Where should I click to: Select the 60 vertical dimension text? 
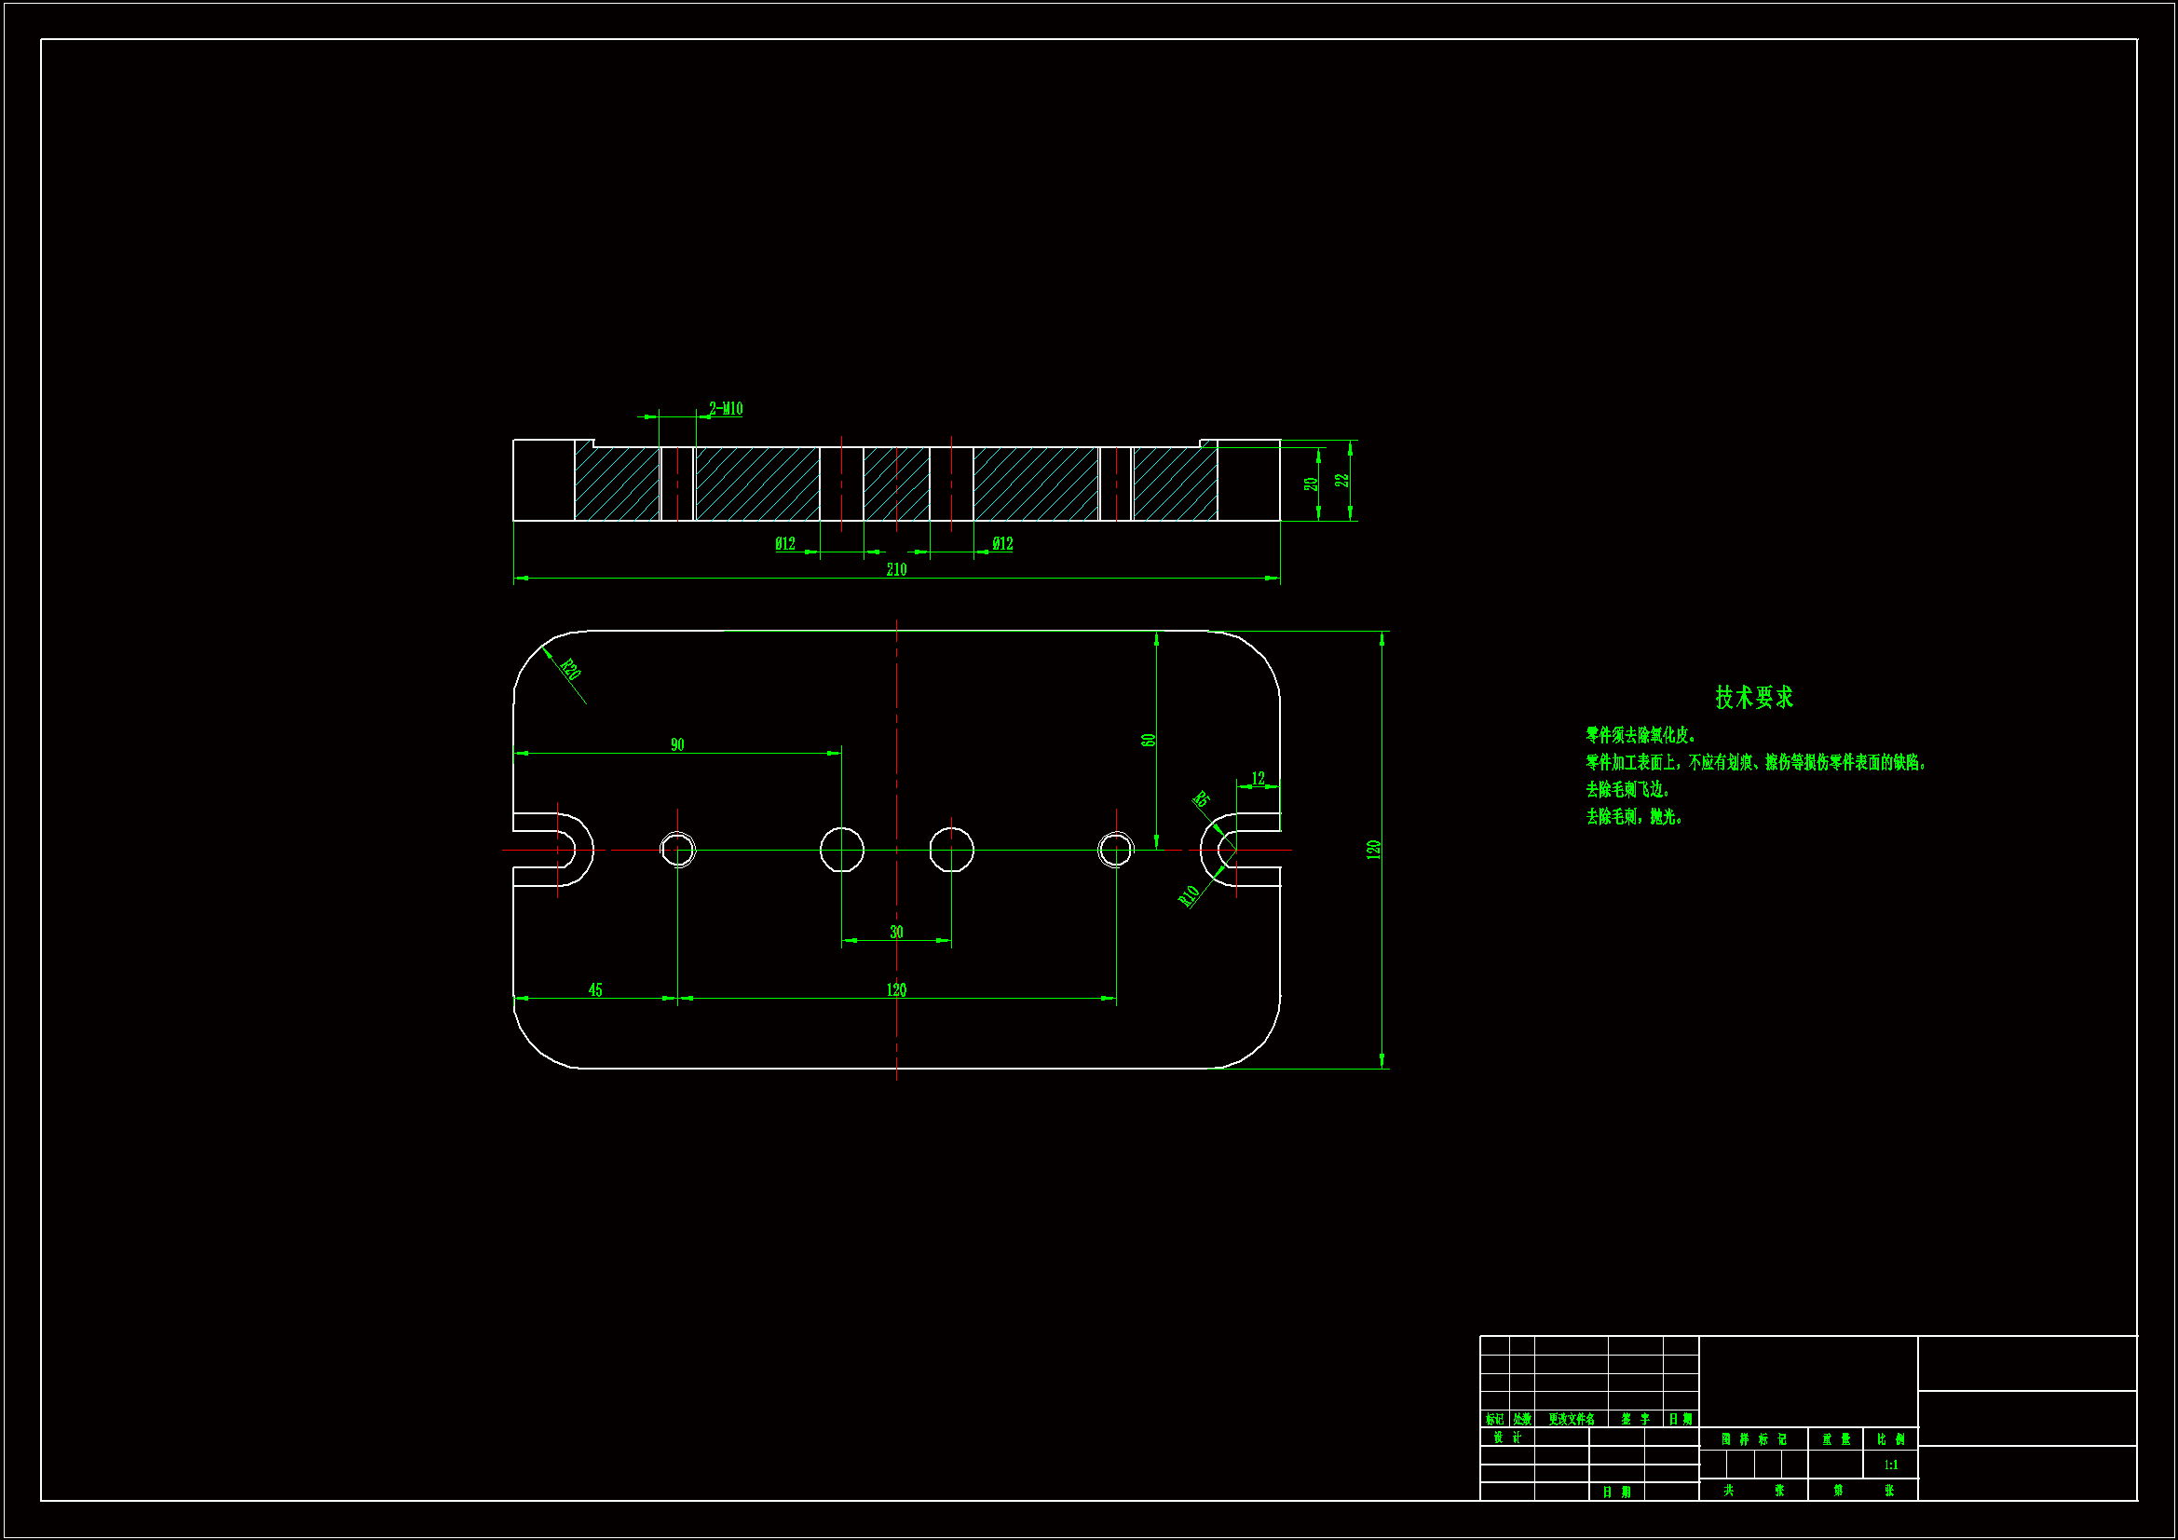pyautogui.click(x=1148, y=740)
